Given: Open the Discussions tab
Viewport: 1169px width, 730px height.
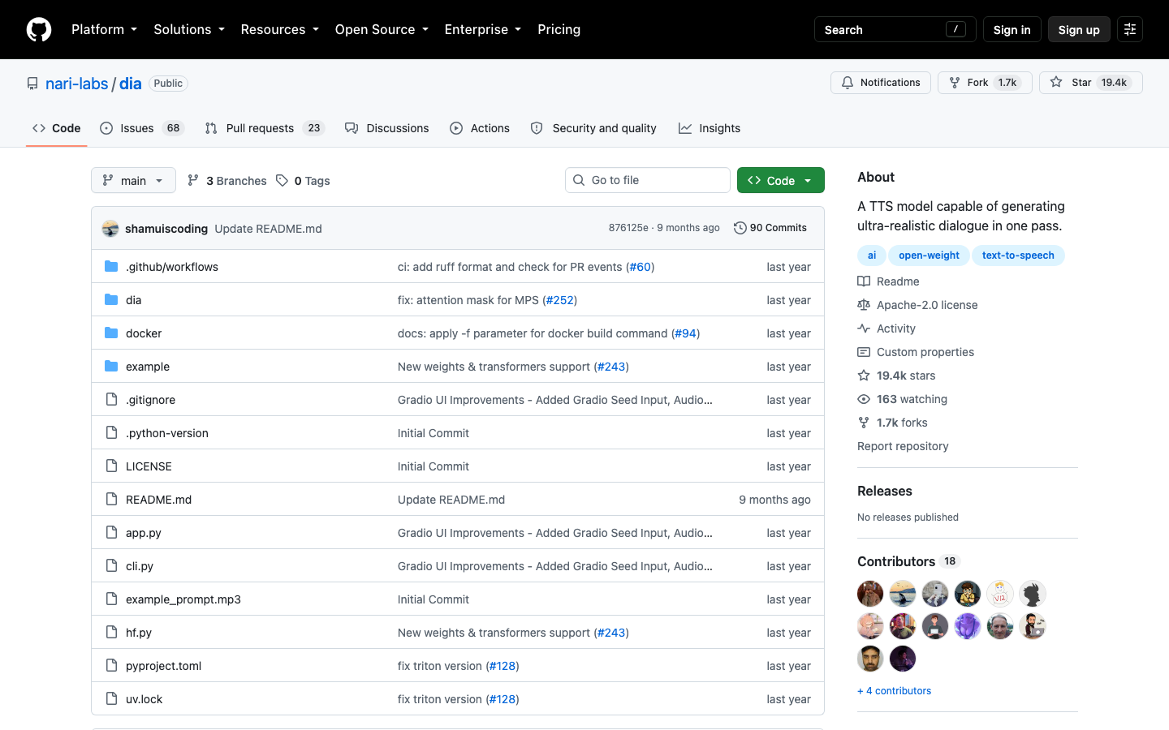Looking at the screenshot, I should 386,128.
